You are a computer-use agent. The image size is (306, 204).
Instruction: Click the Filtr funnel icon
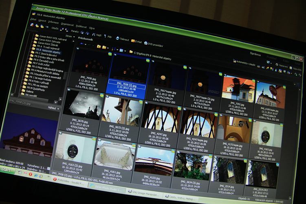(105, 36)
